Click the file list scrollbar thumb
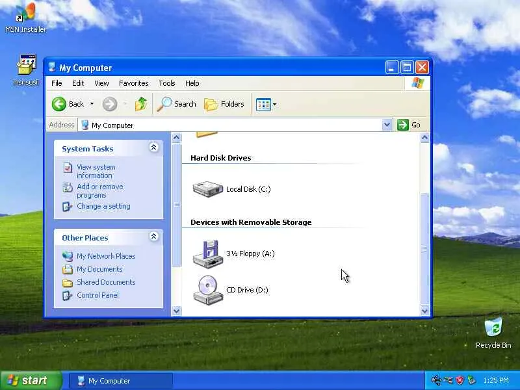 pos(425,249)
